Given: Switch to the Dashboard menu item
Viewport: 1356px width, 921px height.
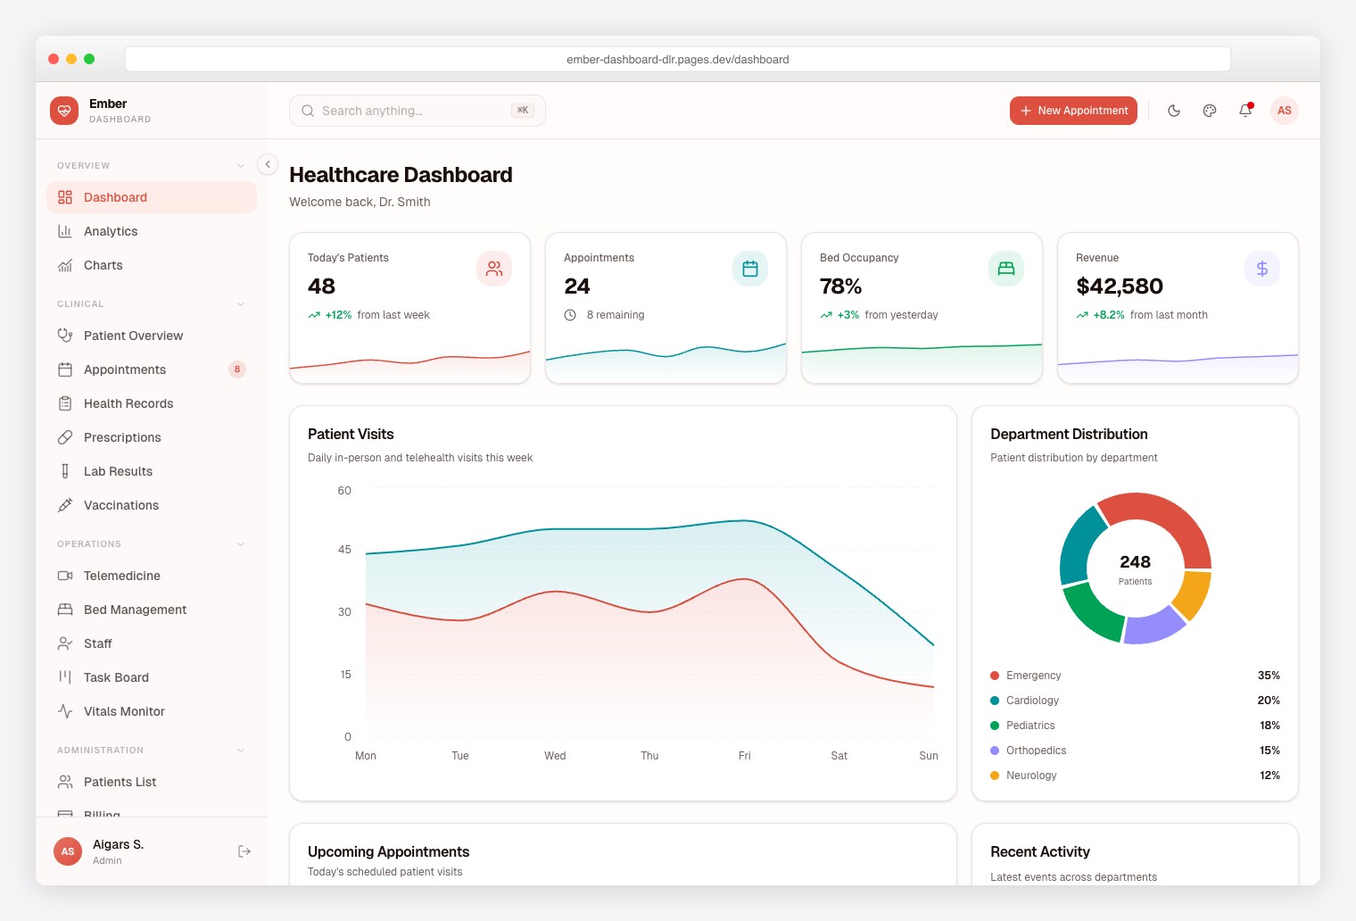Looking at the screenshot, I should point(115,197).
